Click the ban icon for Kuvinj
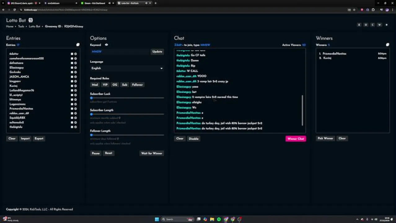Viewport: 396px width, 223px height. [75, 86]
